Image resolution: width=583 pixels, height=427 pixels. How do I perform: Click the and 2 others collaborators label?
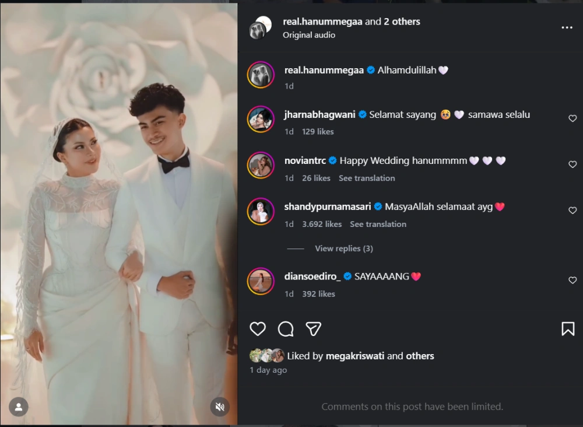[389, 21]
